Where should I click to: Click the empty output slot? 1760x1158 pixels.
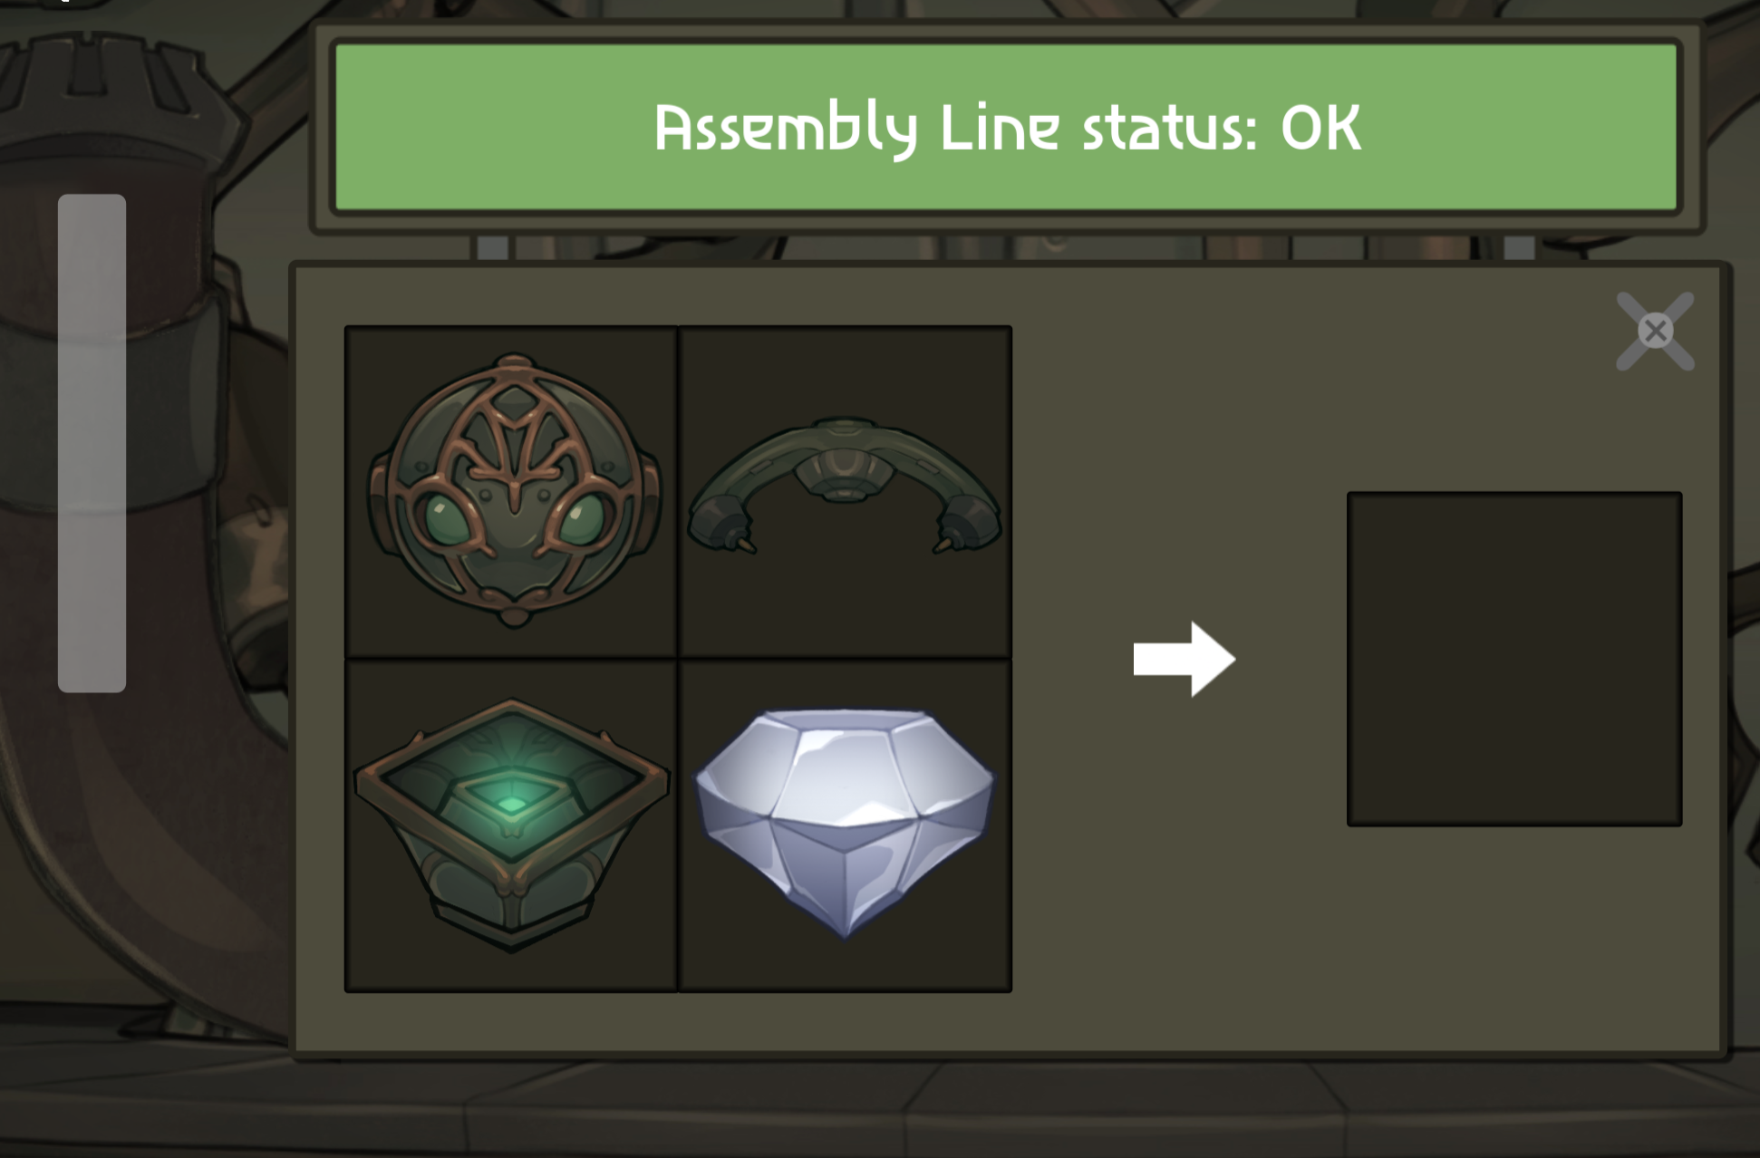pyautogui.click(x=1514, y=659)
